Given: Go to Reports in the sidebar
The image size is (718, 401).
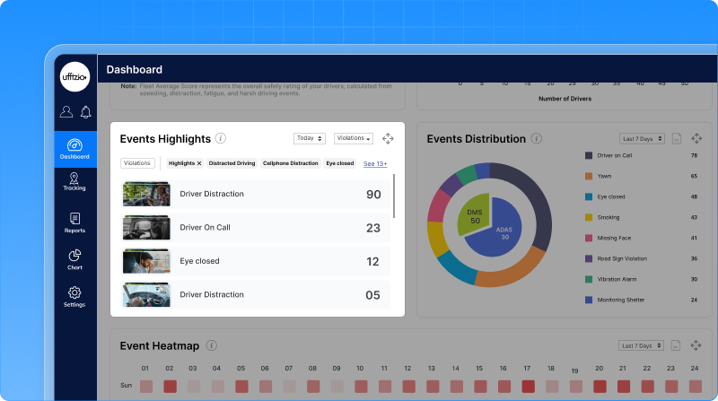Looking at the screenshot, I should [x=74, y=222].
